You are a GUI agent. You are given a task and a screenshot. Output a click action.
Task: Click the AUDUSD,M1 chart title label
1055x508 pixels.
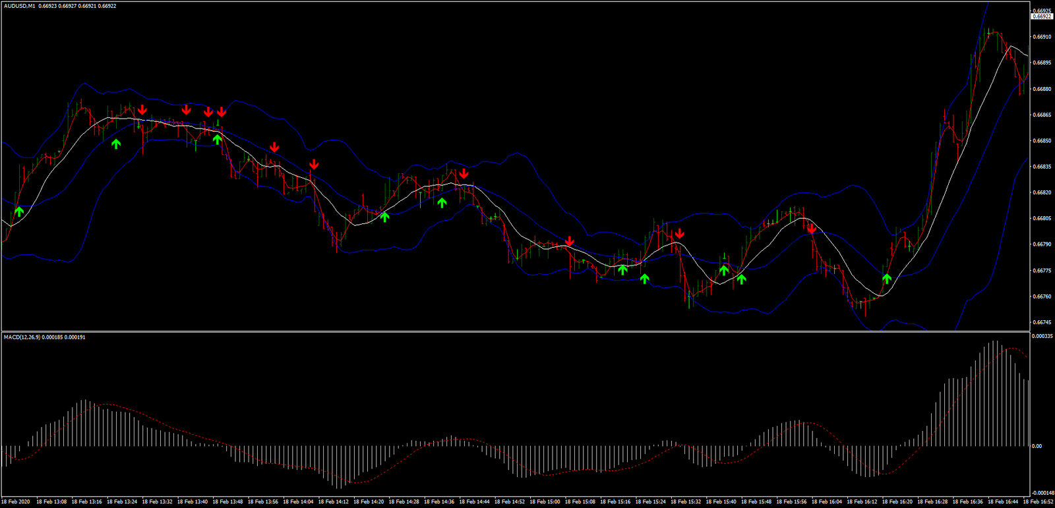pyautogui.click(x=18, y=6)
